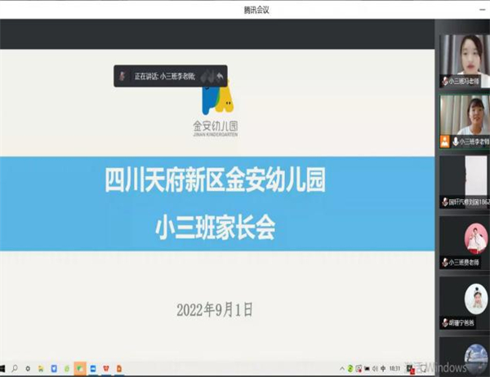Click the input method indicator 中
Viewport: 490px width, 377px height.
[381, 370]
